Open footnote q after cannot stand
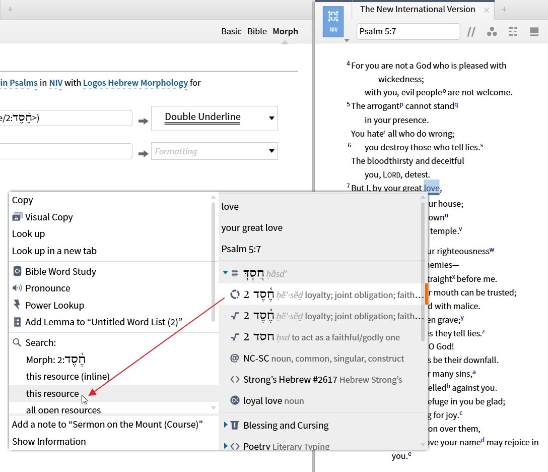Image resolution: width=548 pixels, height=472 pixels. [x=456, y=104]
